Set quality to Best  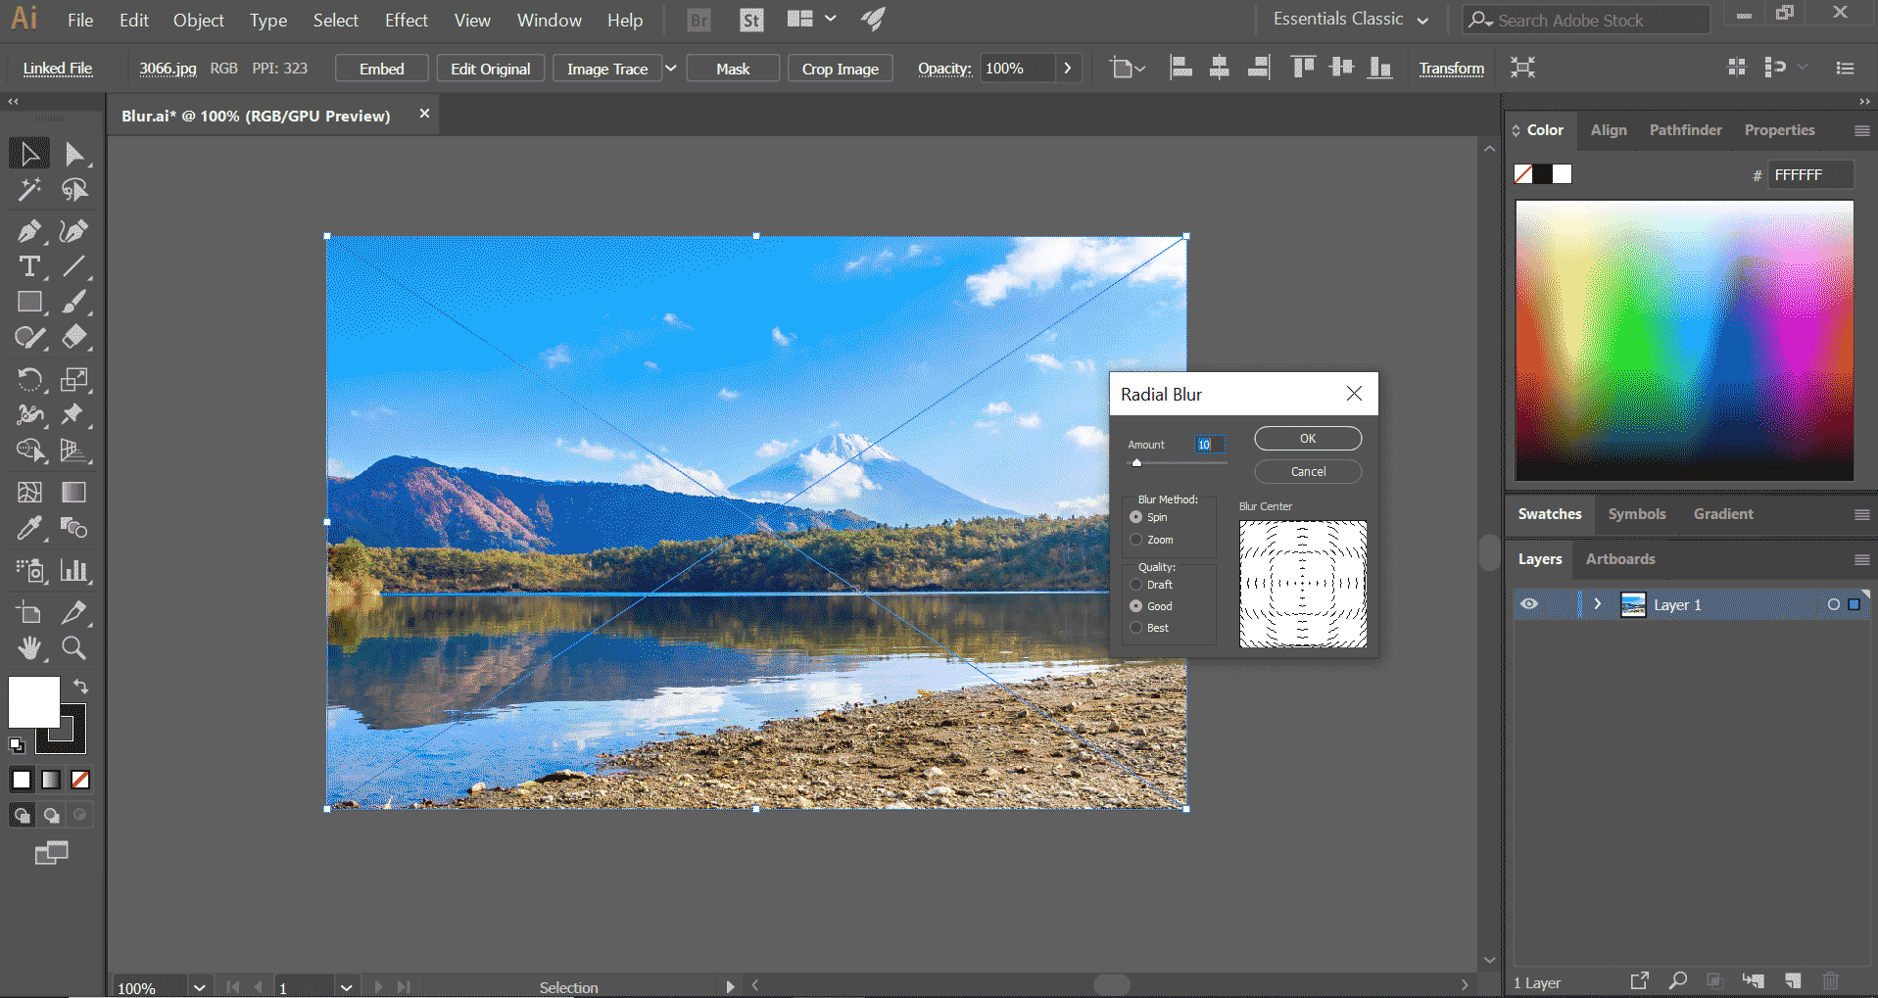pyautogui.click(x=1136, y=628)
